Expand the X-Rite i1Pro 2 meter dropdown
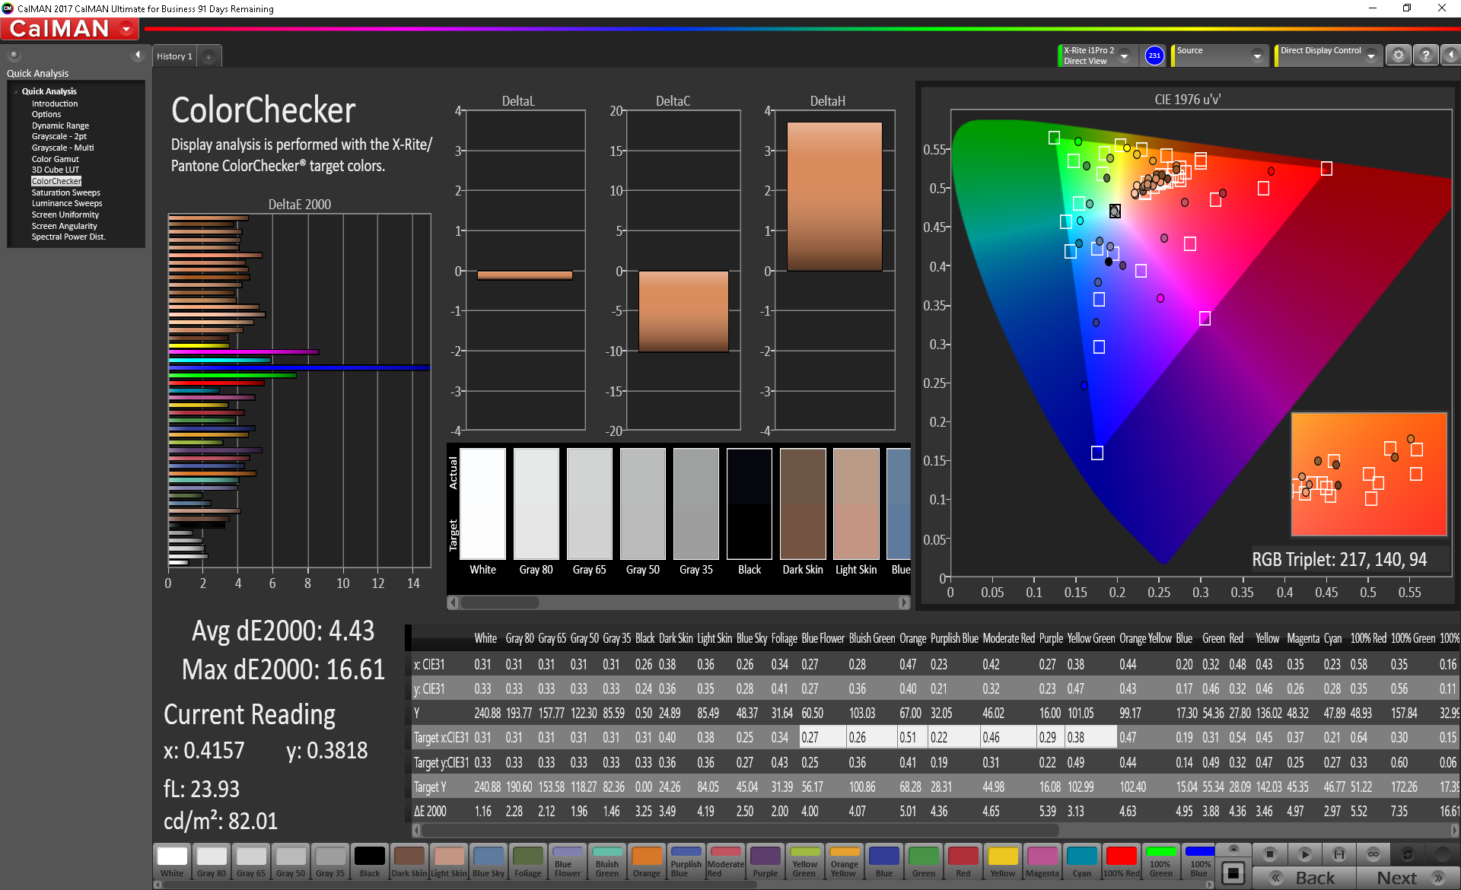The image size is (1461, 890). tap(1124, 56)
